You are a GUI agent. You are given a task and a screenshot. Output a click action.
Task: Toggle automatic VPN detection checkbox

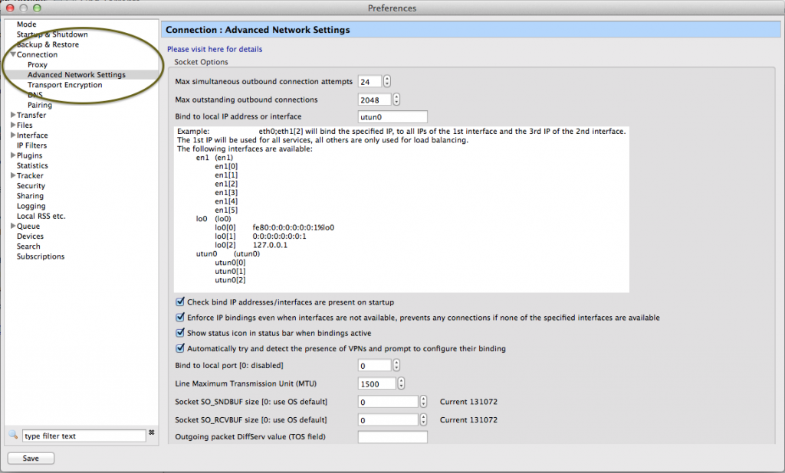point(179,348)
